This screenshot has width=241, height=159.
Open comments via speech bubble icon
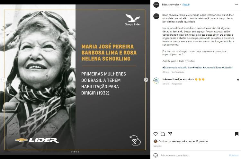point(163,134)
